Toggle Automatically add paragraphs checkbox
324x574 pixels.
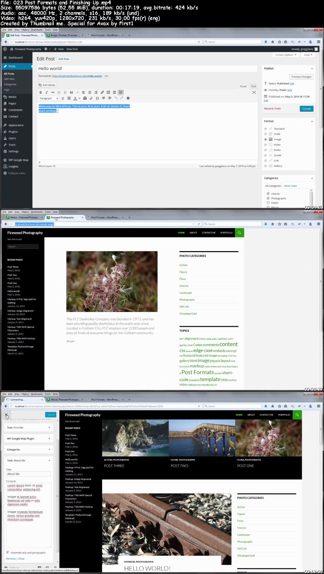coord(8,552)
